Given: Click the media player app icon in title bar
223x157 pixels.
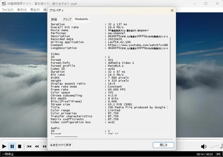Looking at the screenshot, I should point(4,4).
